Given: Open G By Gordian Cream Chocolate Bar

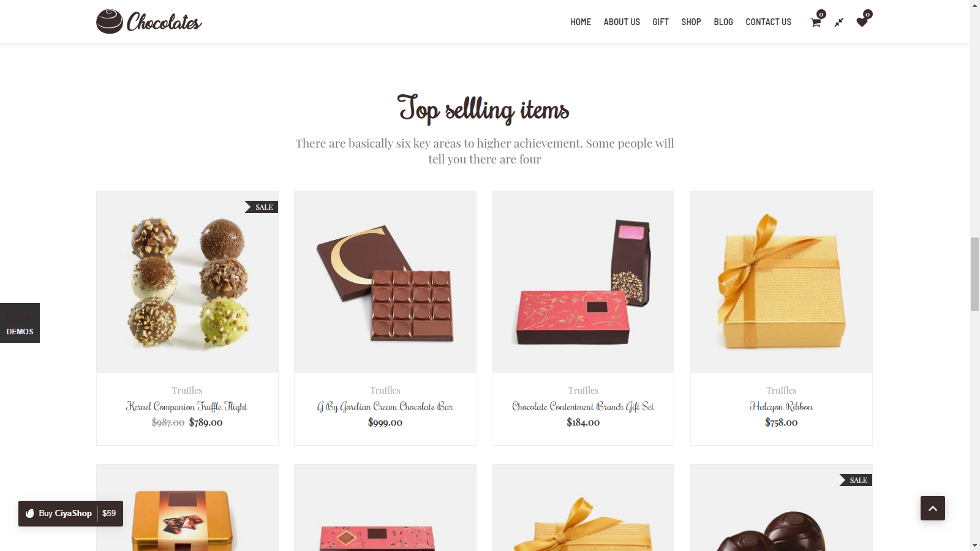Looking at the screenshot, I should coord(385,407).
